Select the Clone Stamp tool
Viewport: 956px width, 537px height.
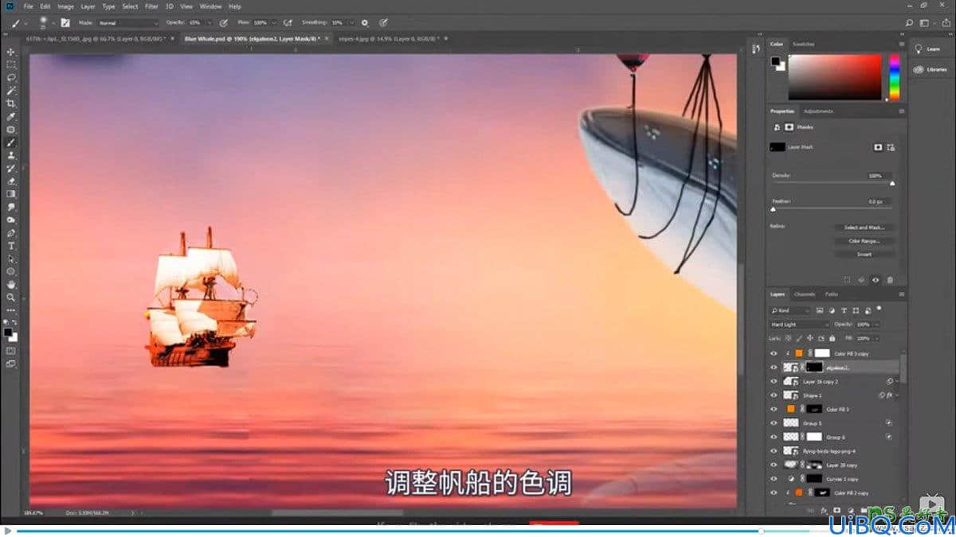coord(11,155)
